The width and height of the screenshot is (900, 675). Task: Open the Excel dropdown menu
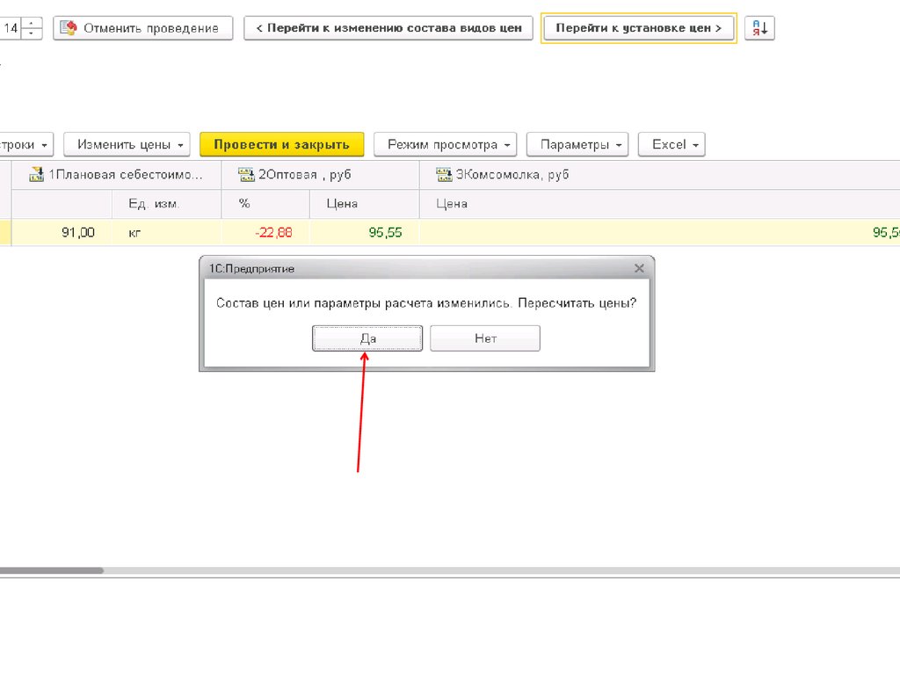pyautogui.click(x=671, y=145)
